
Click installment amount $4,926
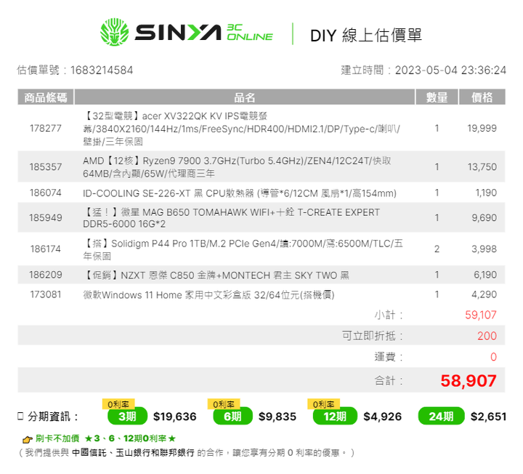pyautogui.click(x=383, y=417)
